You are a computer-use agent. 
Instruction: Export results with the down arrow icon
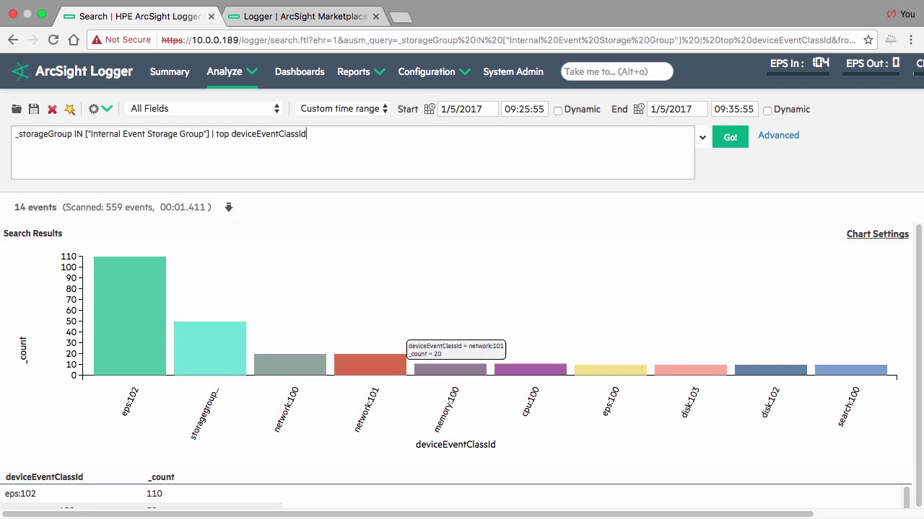tap(229, 208)
